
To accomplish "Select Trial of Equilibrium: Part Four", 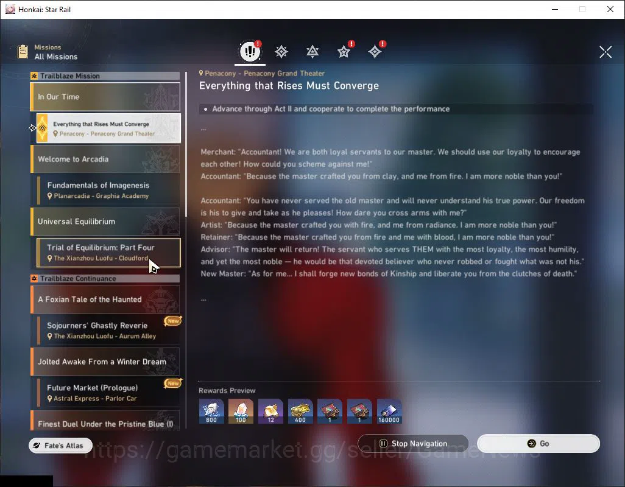I will pyautogui.click(x=108, y=253).
